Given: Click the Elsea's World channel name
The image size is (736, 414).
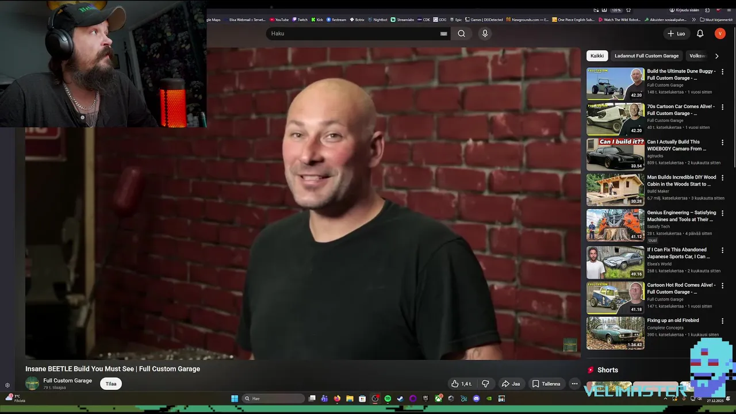Looking at the screenshot, I should pyautogui.click(x=658, y=264).
